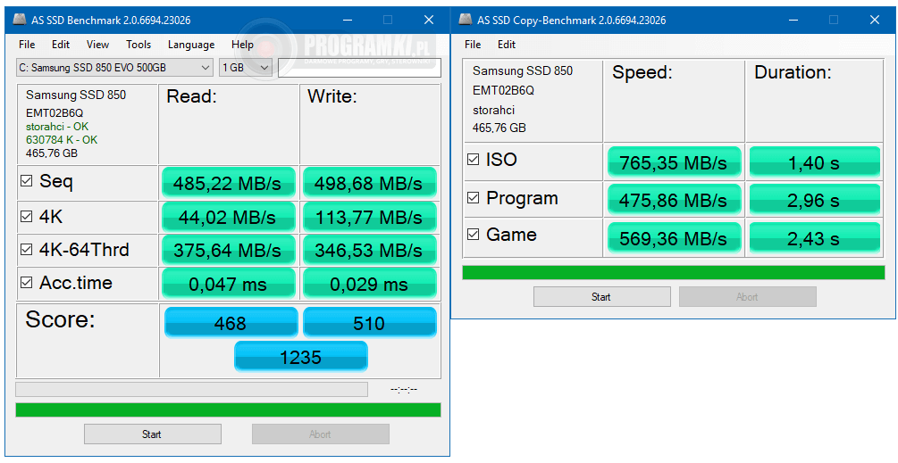The width and height of the screenshot is (898, 463).
Task: Click Start in Copy-Benchmark window
Action: pos(602,297)
